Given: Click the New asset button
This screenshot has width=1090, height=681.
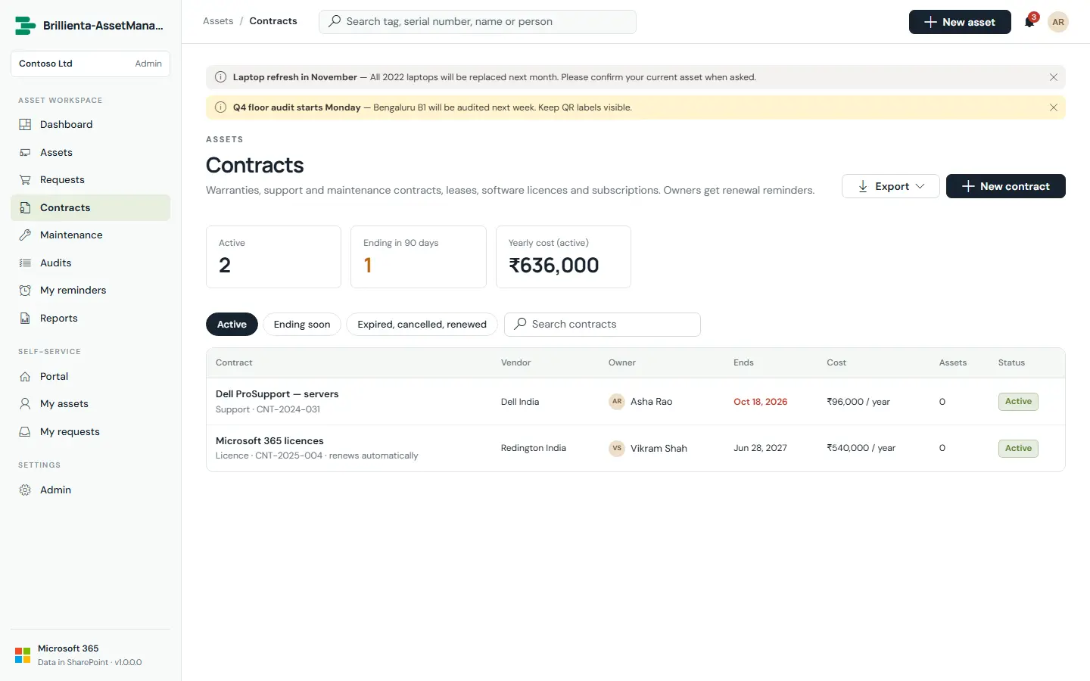Looking at the screenshot, I should coord(960,22).
